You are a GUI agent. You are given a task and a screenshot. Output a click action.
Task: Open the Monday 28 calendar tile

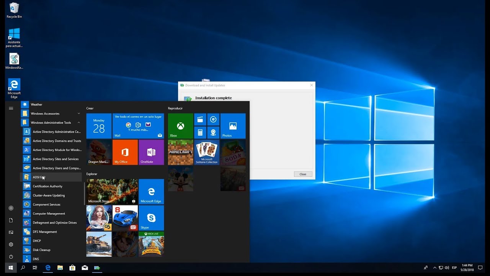pyautogui.click(x=99, y=126)
